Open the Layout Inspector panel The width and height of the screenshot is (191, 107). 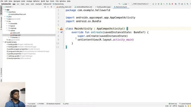click(185, 104)
